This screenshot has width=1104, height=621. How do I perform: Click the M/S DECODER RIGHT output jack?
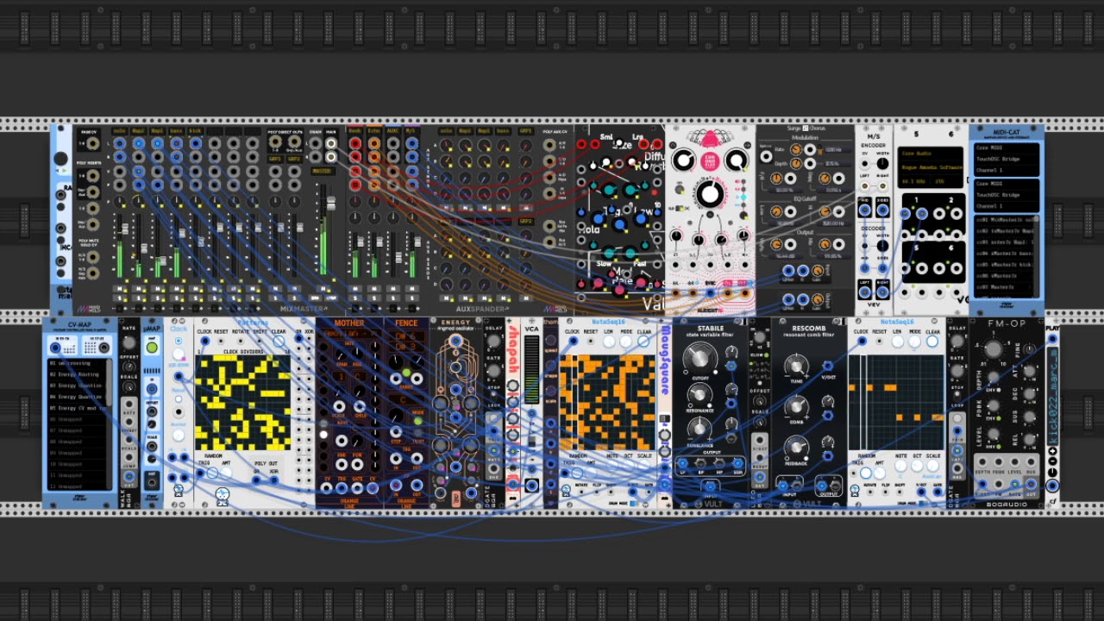pyautogui.click(x=882, y=292)
